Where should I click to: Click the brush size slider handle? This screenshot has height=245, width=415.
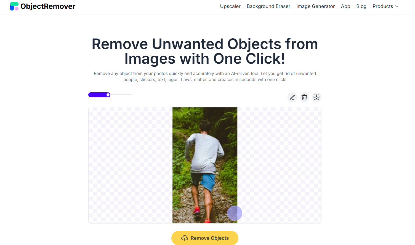tap(108, 95)
